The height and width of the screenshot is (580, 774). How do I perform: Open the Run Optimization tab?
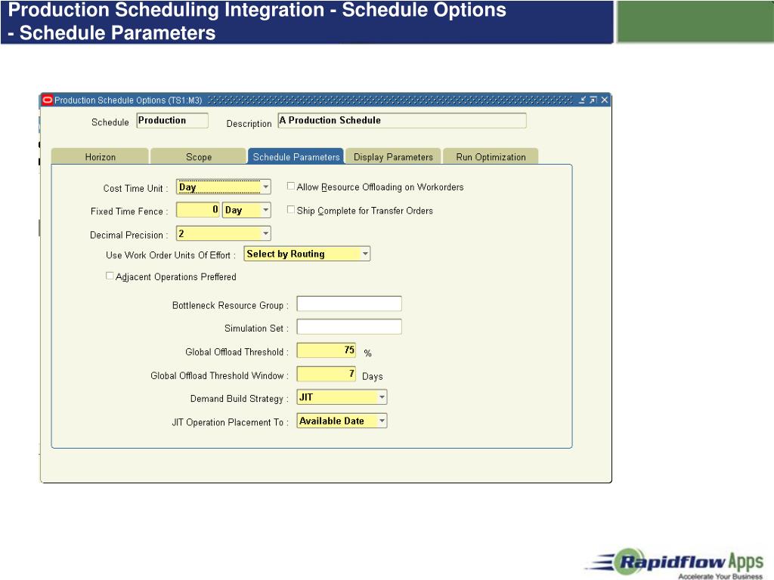[x=491, y=156]
